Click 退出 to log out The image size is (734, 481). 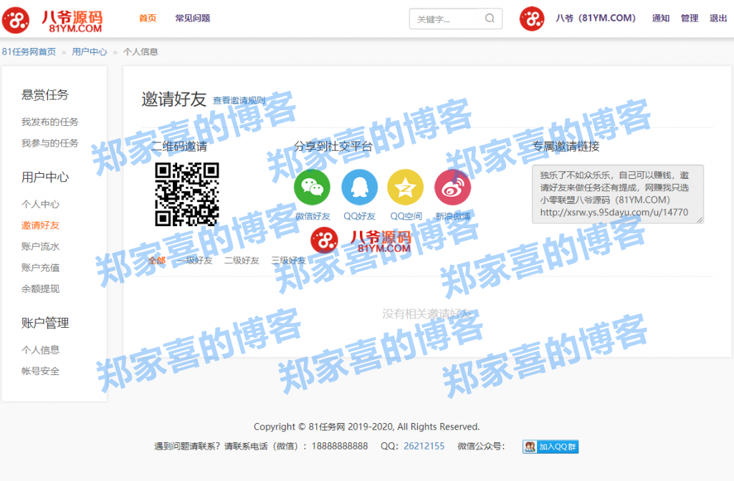(718, 18)
